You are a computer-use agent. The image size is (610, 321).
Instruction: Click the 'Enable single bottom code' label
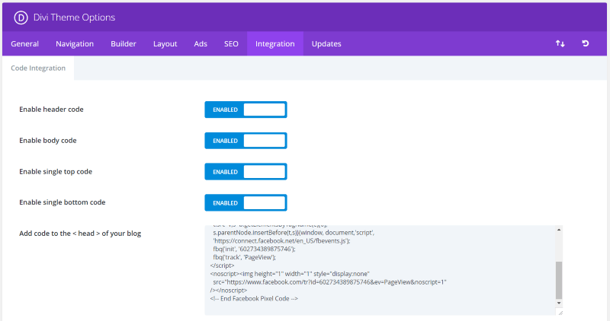(63, 202)
